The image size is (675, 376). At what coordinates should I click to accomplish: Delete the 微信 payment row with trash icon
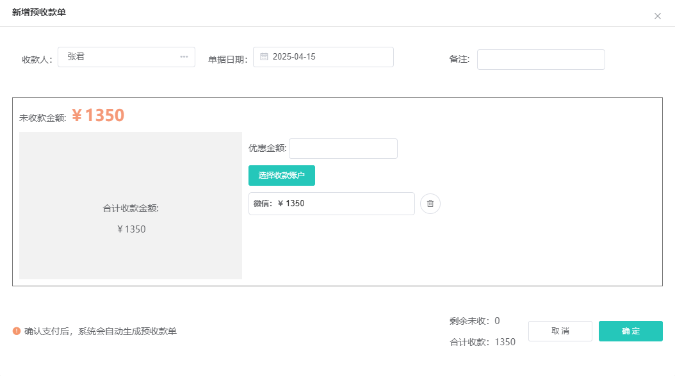click(430, 204)
